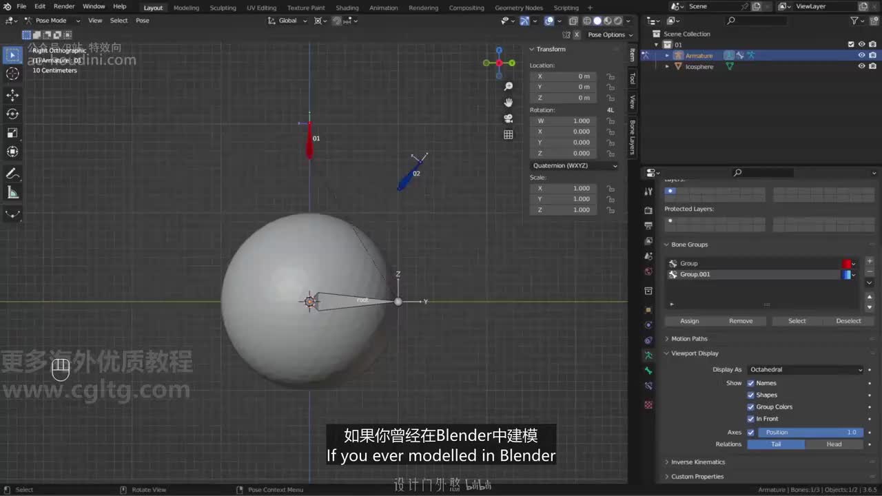882x496 pixels.
Task: Uncheck collection 01 exclude checkbox
Action: 851,44
